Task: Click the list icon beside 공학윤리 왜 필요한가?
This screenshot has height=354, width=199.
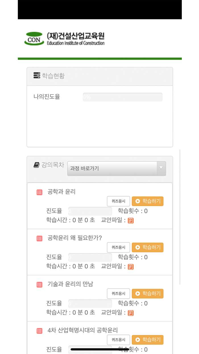Action: [40, 238]
